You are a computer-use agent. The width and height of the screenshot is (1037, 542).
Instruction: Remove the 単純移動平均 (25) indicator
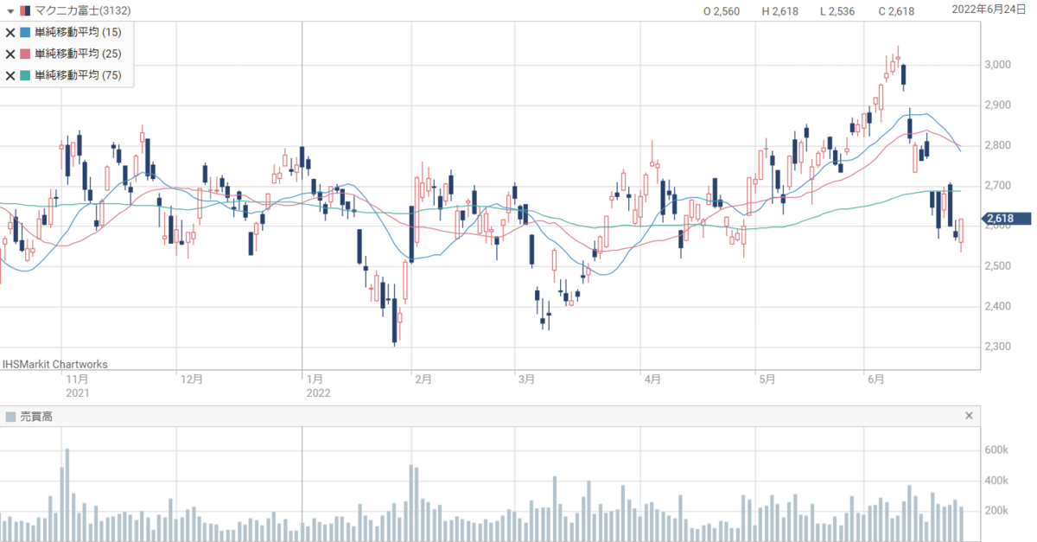tap(10, 54)
